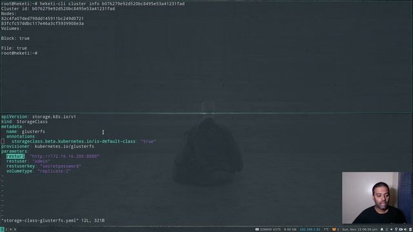Image resolution: width=413 pixels, height=232 pixels.
Task: Click the 0.00 GB status bar entry
Action: pyautogui.click(x=290, y=229)
